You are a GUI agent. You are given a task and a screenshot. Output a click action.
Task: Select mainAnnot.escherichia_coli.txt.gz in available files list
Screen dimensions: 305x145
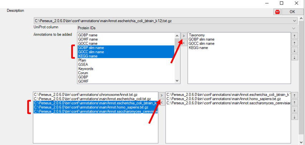92,99
